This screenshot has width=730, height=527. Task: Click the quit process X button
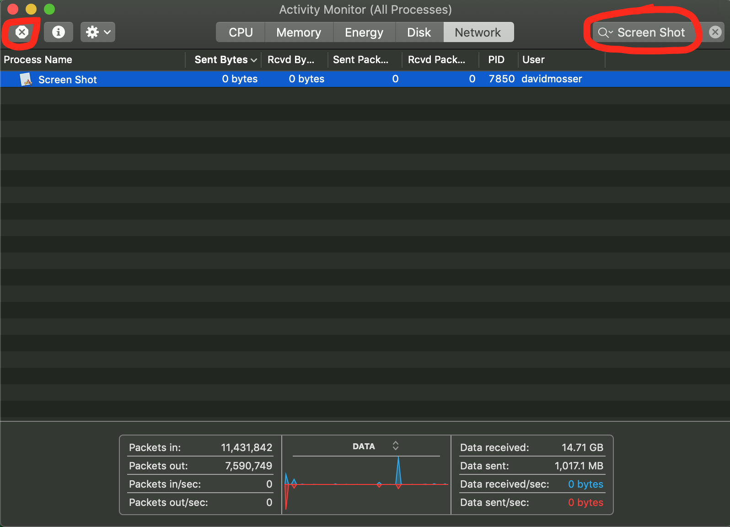pyautogui.click(x=22, y=32)
